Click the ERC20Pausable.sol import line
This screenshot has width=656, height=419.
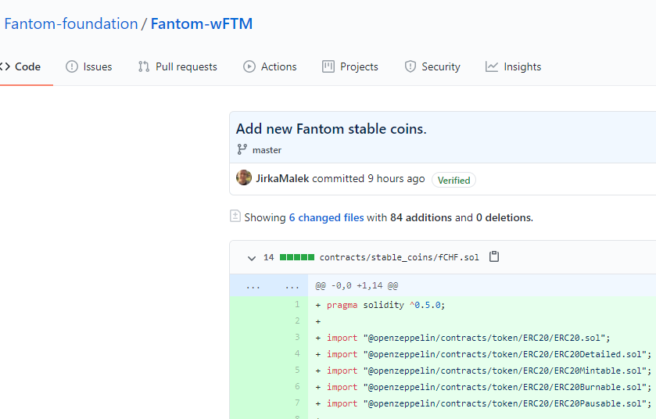[x=489, y=403]
